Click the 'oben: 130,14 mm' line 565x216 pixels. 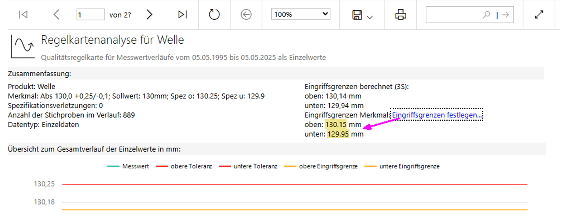[333, 96]
